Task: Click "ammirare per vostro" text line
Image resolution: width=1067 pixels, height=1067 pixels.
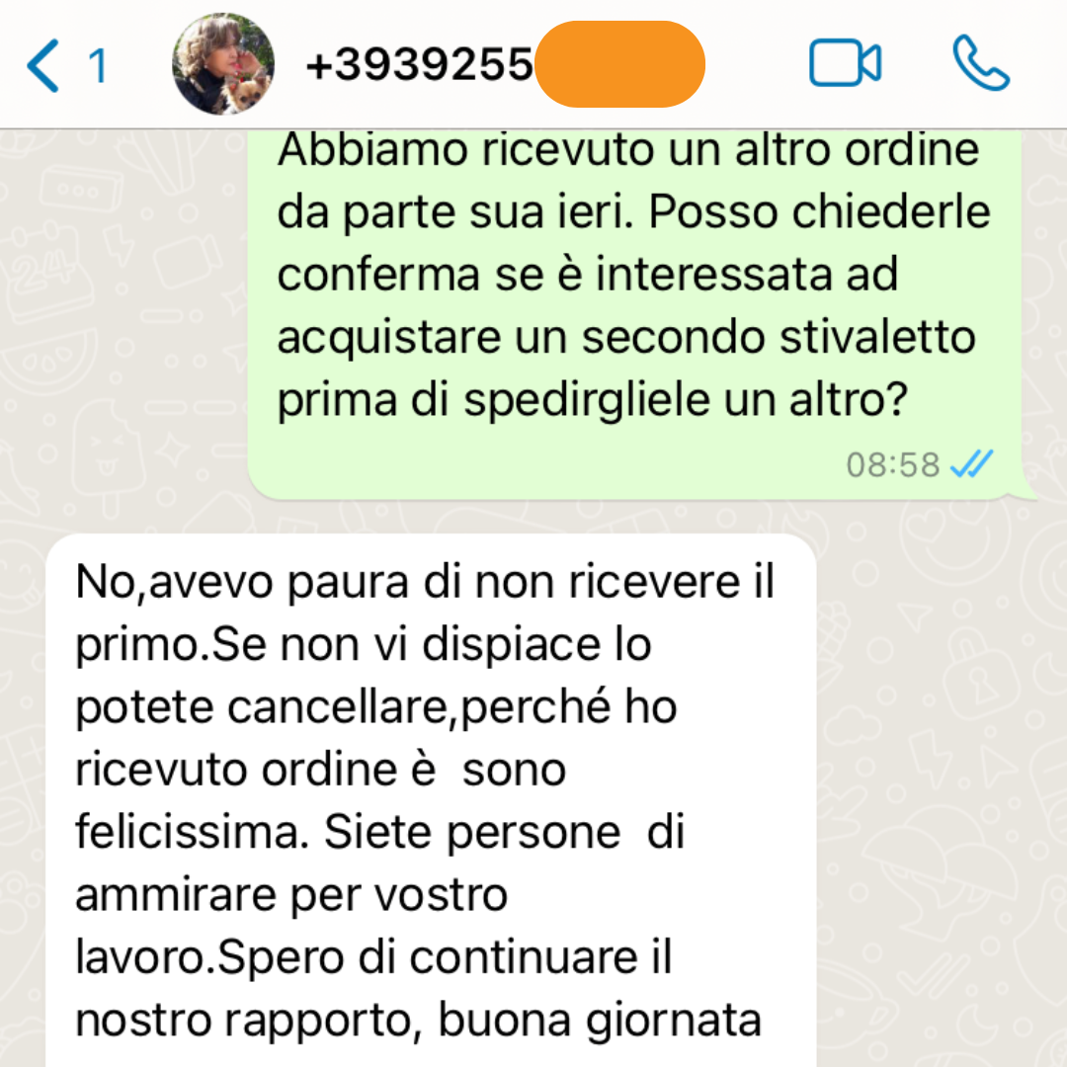Action: 291,895
